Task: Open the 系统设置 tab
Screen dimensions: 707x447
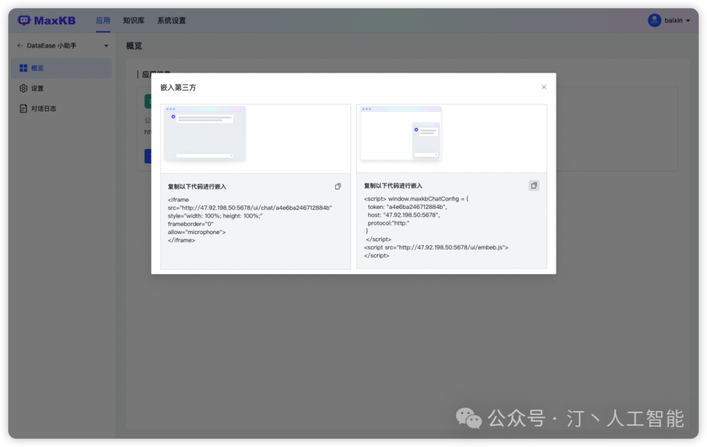Action: [x=172, y=20]
